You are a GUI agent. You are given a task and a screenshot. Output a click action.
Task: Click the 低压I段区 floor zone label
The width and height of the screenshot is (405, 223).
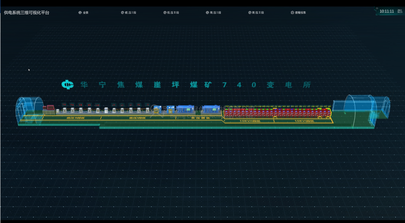(138, 118)
